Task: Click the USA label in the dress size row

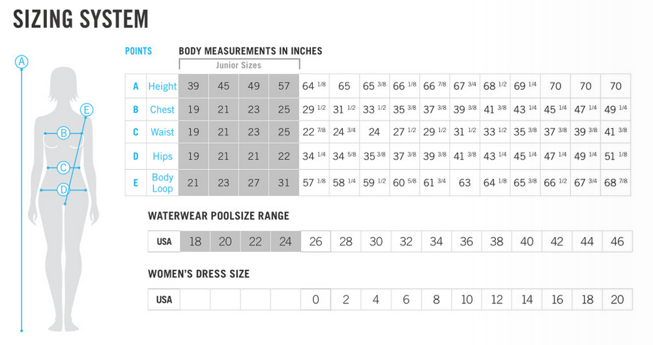Action: click(x=164, y=299)
